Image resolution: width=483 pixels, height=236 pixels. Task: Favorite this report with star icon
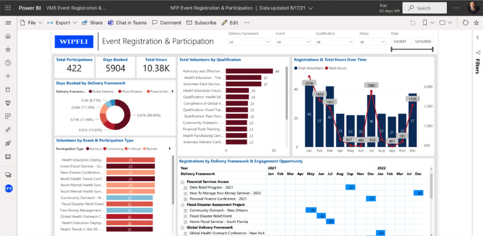[476, 23]
